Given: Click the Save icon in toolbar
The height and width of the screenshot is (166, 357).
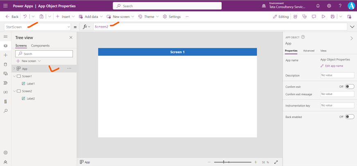Looking at the screenshot, I should (x=333, y=17).
